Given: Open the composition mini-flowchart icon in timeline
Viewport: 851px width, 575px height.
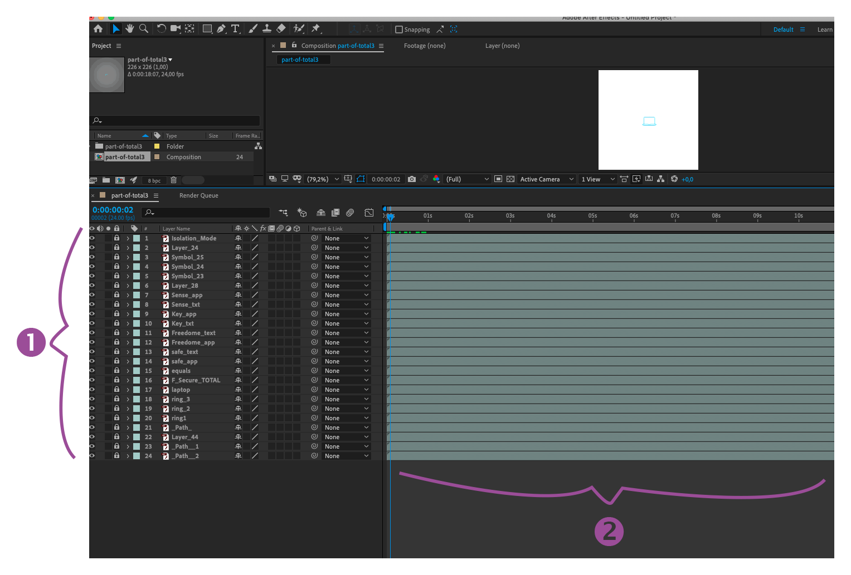Looking at the screenshot, I should [x=284, y=213].
